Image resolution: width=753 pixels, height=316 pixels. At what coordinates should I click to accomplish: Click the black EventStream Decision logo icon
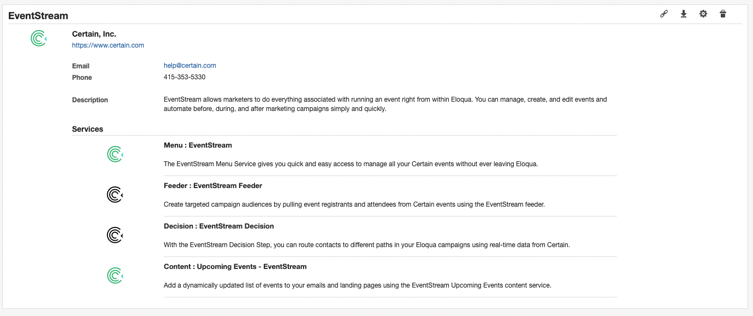115,235
